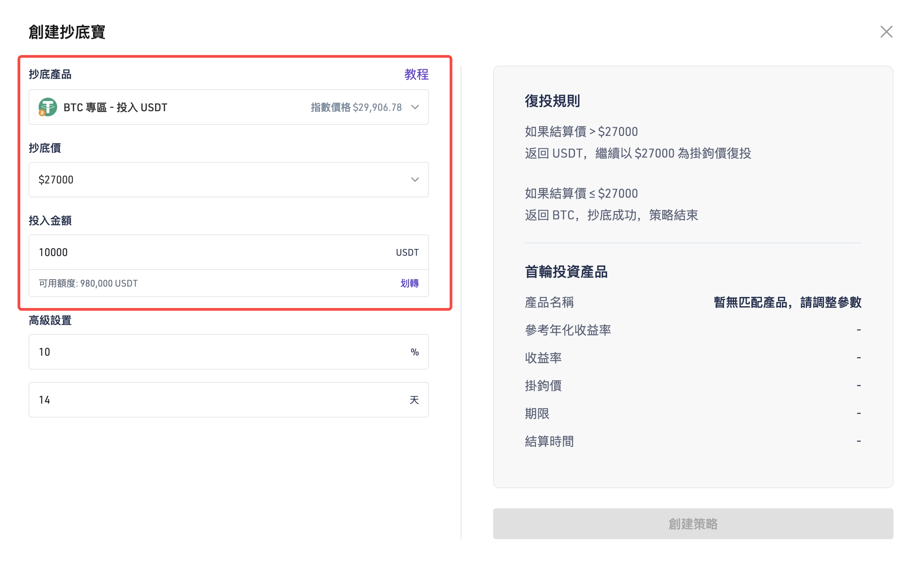The width and height of the screenshot is (919, 567).
Task: Select the $27000 抄底價 value text
Action: 56,180
